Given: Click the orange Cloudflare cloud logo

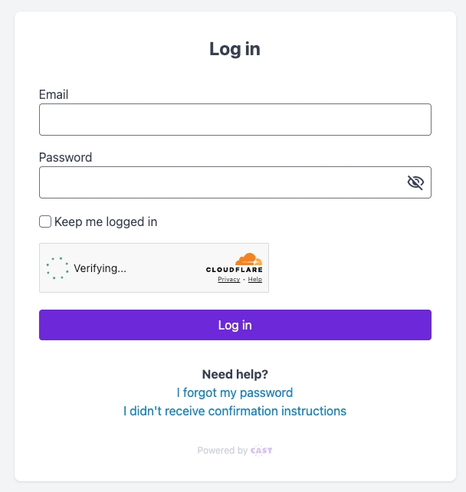Looking at the screenshot, I should (249, 259).
